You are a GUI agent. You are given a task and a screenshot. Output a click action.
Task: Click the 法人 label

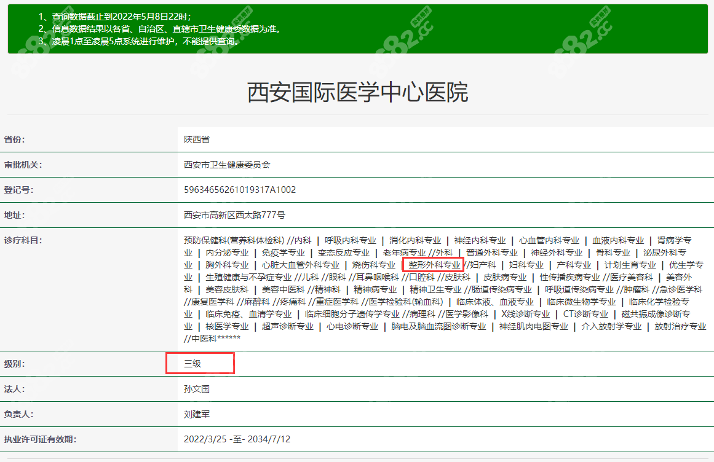(15, 390)
